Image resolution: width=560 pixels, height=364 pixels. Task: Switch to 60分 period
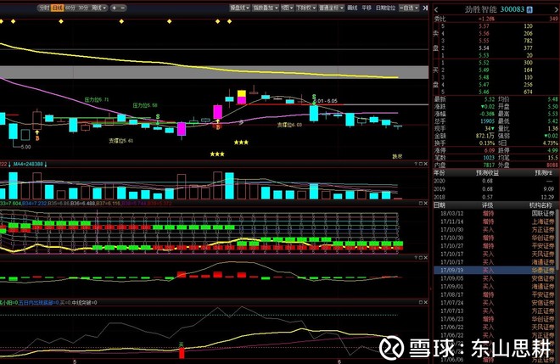[x=70, y=8]
